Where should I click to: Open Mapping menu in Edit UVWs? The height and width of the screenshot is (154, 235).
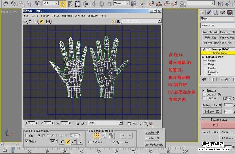[x=67, y=16]
